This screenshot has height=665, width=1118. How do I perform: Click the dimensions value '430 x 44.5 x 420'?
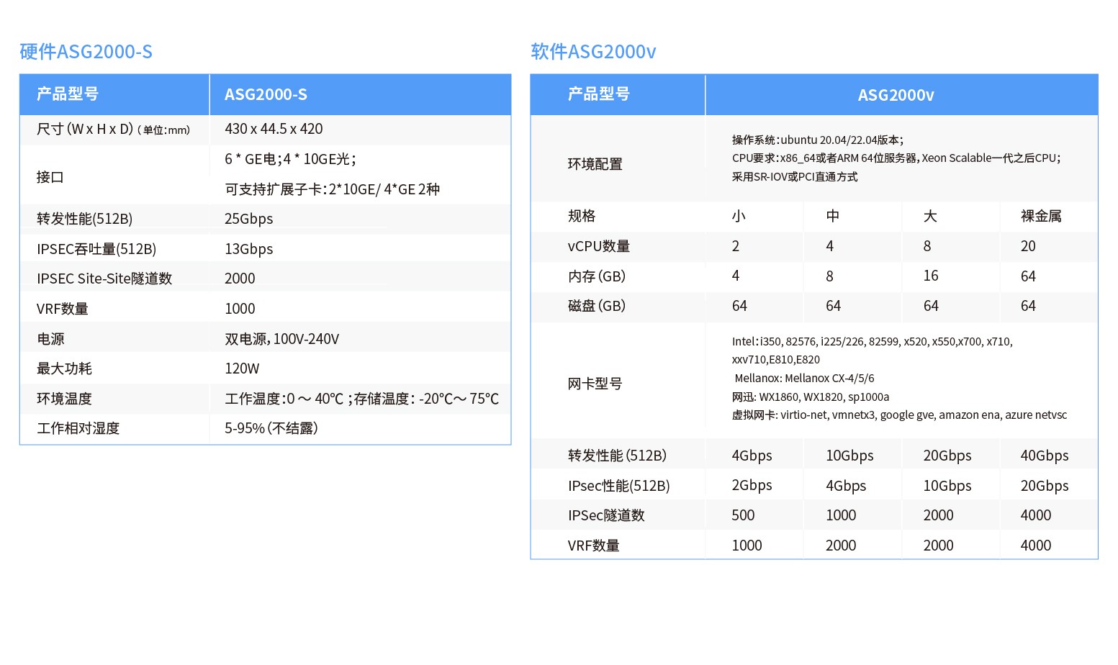[274, 129]
